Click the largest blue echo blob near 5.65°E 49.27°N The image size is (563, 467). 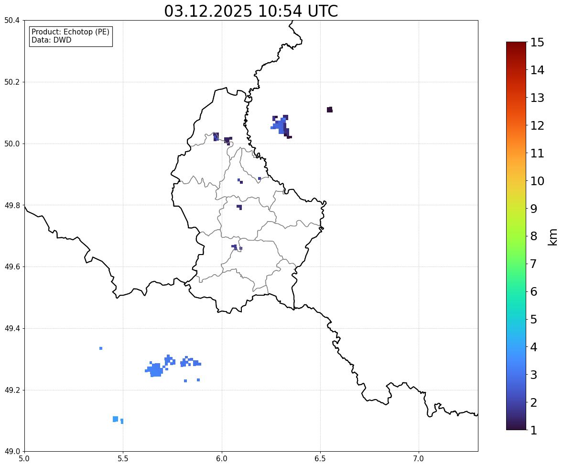155,369
